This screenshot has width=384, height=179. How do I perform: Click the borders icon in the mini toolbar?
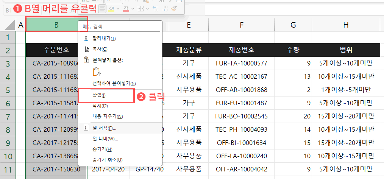140,9
